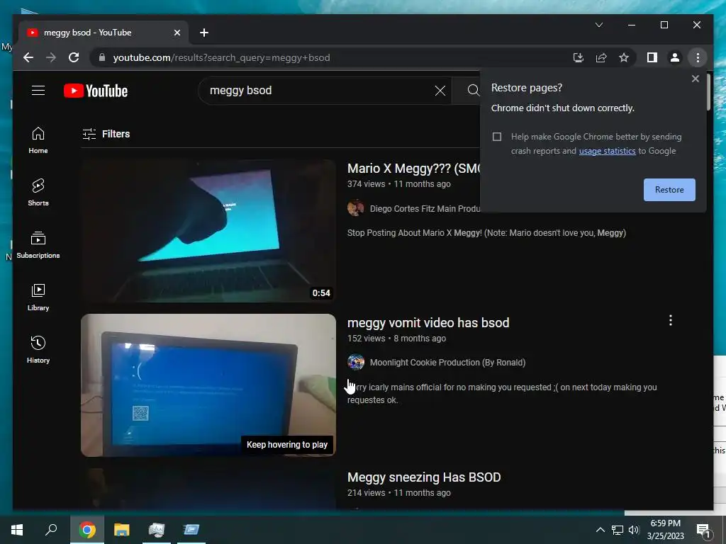
Task: Close the 'meggy bsod - YouTube' tab
Action: click(x=177, y=33)
